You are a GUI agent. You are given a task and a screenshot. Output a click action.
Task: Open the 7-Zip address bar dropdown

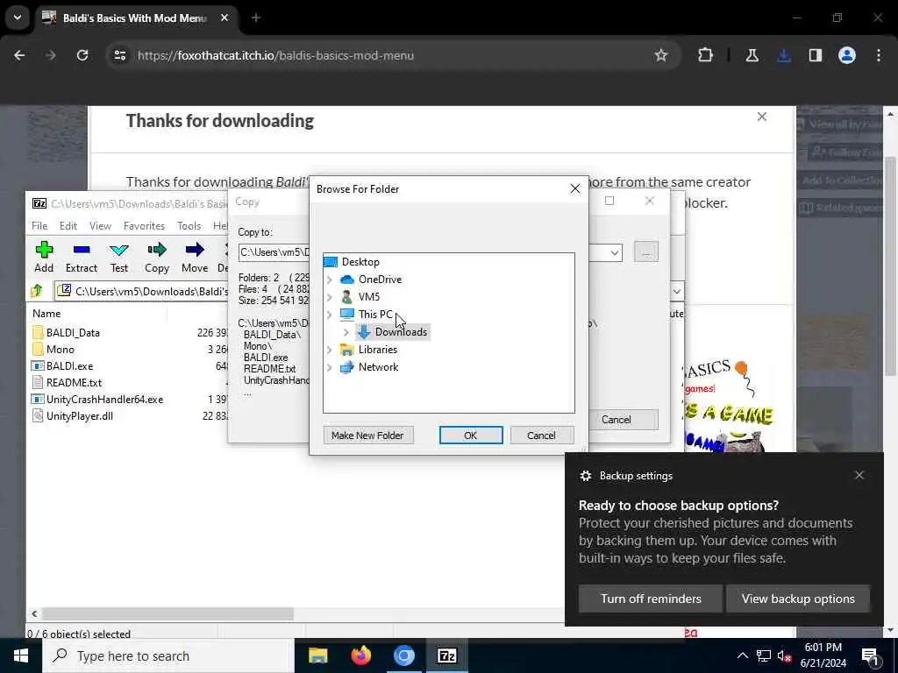point(676,291)
